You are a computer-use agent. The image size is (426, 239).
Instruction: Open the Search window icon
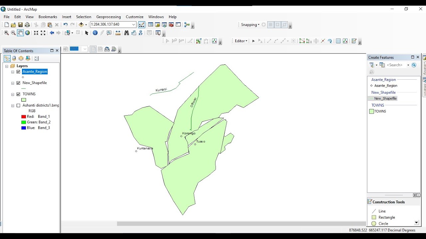point(164,25)
